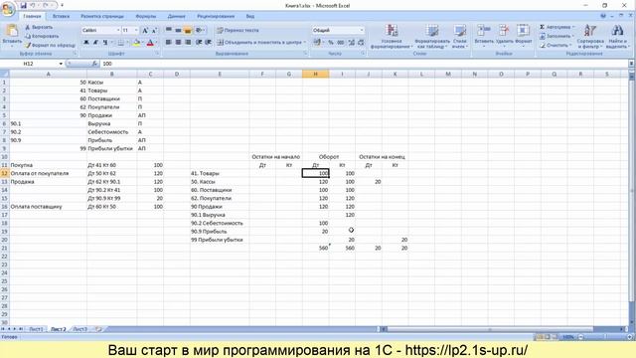Toggle underline Ч formatting

105,42
